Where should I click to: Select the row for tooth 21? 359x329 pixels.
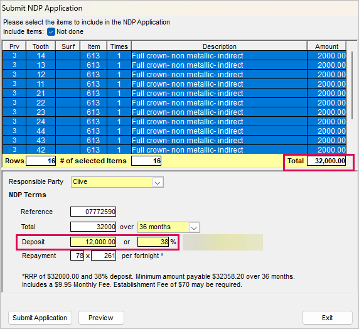point(174,94)
